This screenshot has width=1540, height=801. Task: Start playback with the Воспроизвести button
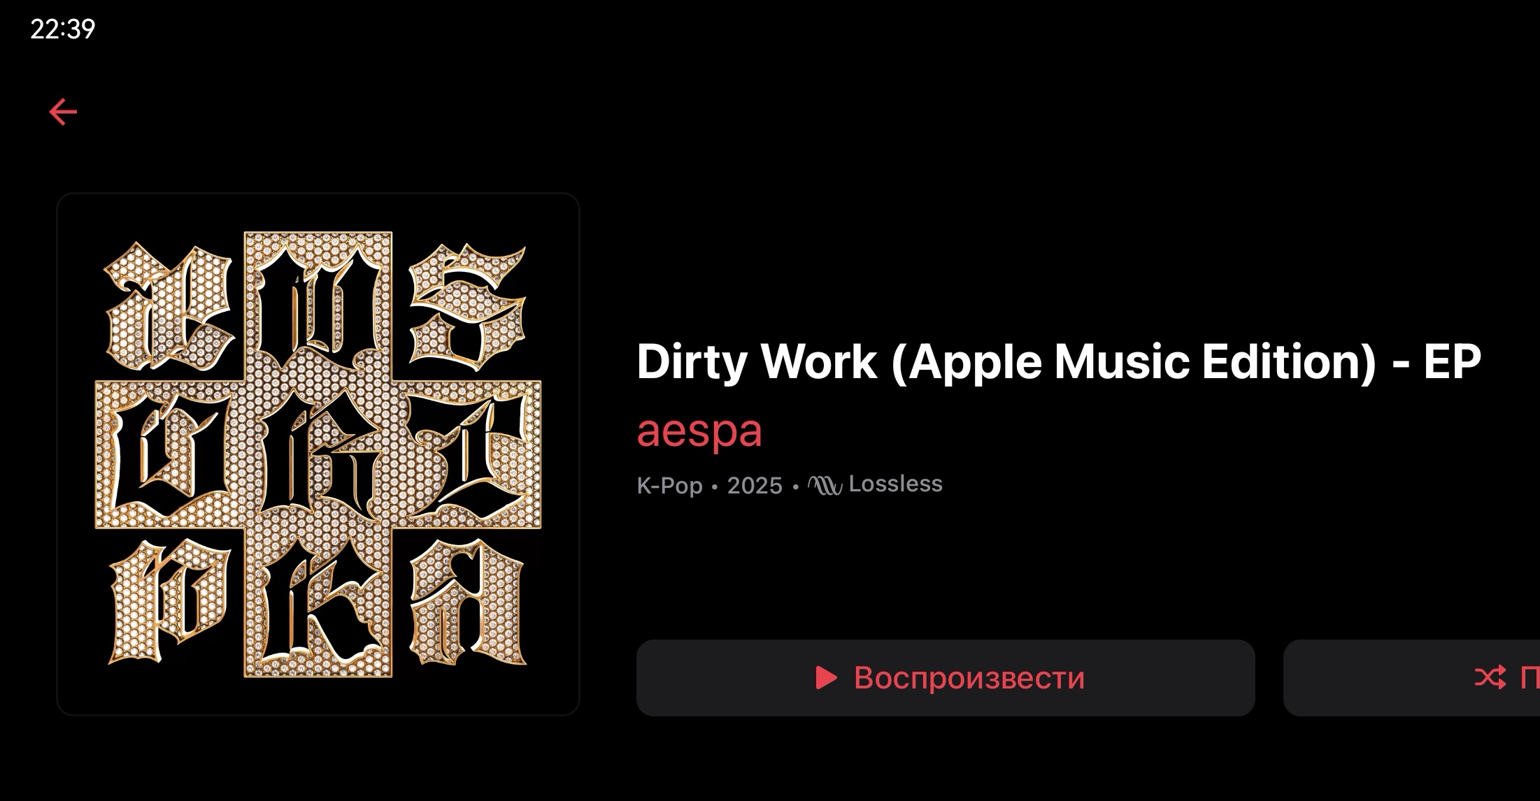(x=946, y=677)
